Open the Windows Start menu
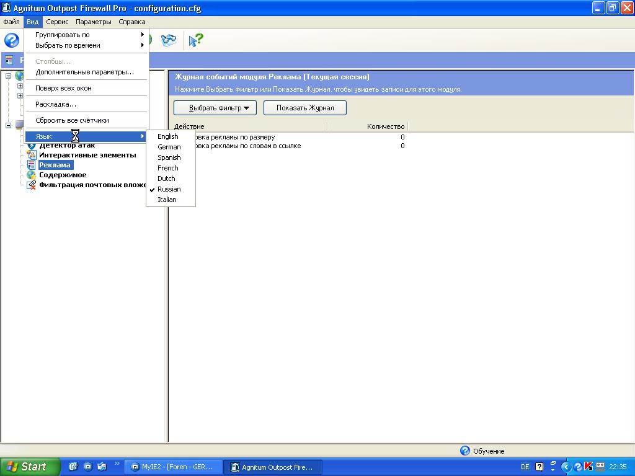The image size is (635, 476). coord(30,467)
